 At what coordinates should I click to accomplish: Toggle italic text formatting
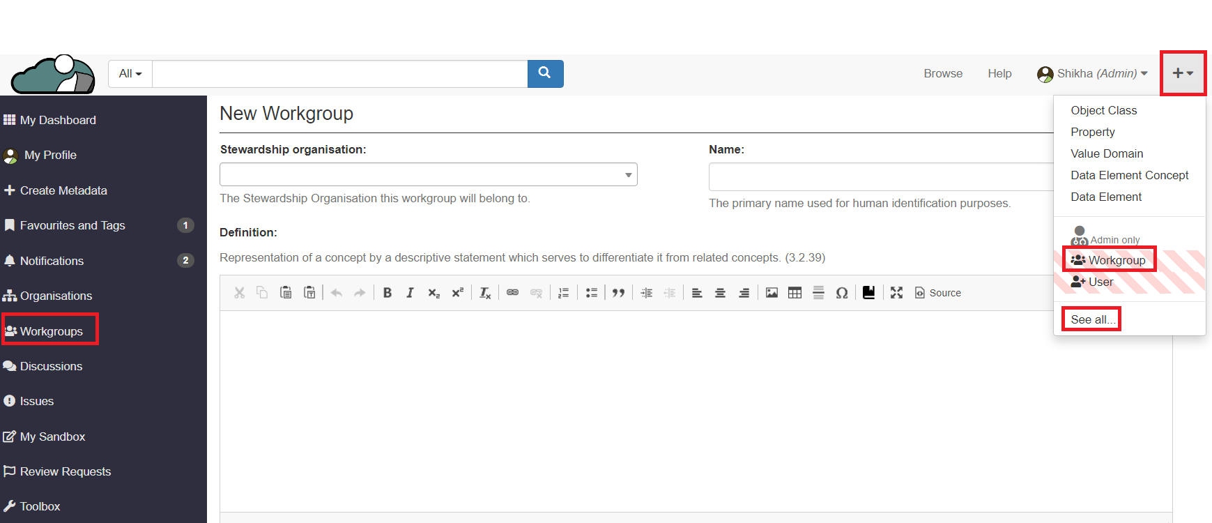(x=410, y=293)
